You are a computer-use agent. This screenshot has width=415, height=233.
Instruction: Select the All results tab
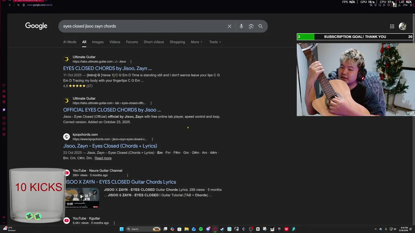pyautogui.click(x=84, y=42)
